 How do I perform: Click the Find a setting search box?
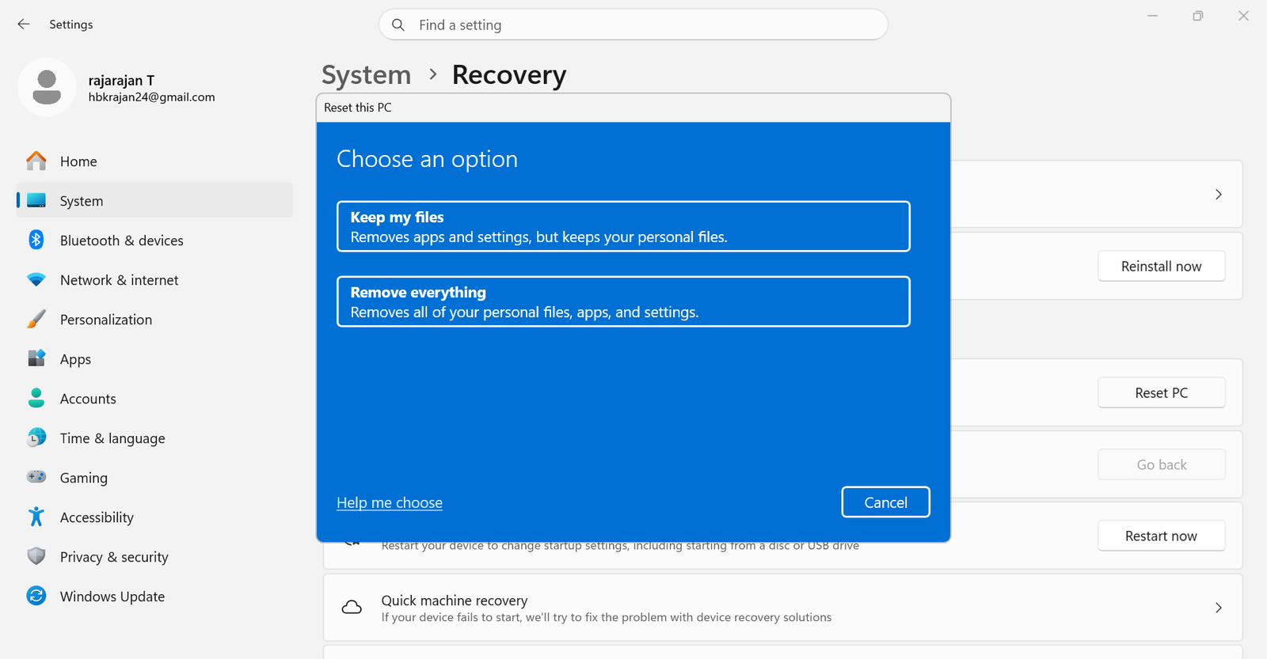(633, 25)
